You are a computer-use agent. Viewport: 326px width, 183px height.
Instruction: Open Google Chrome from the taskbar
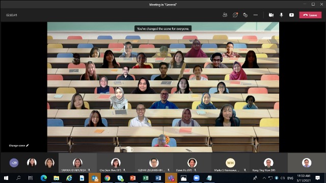coord(107,178)
